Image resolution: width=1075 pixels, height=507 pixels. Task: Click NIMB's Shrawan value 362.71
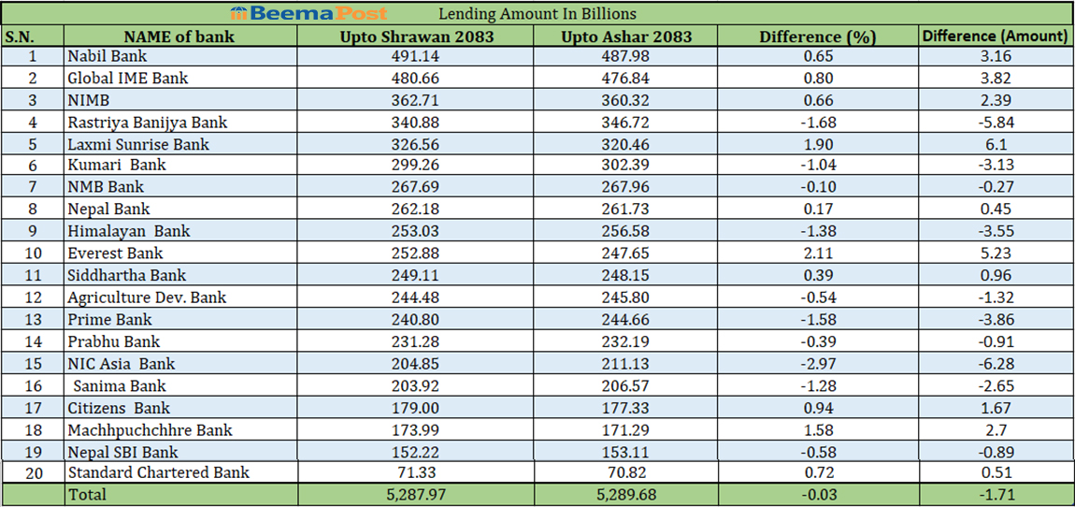(417, 100)
